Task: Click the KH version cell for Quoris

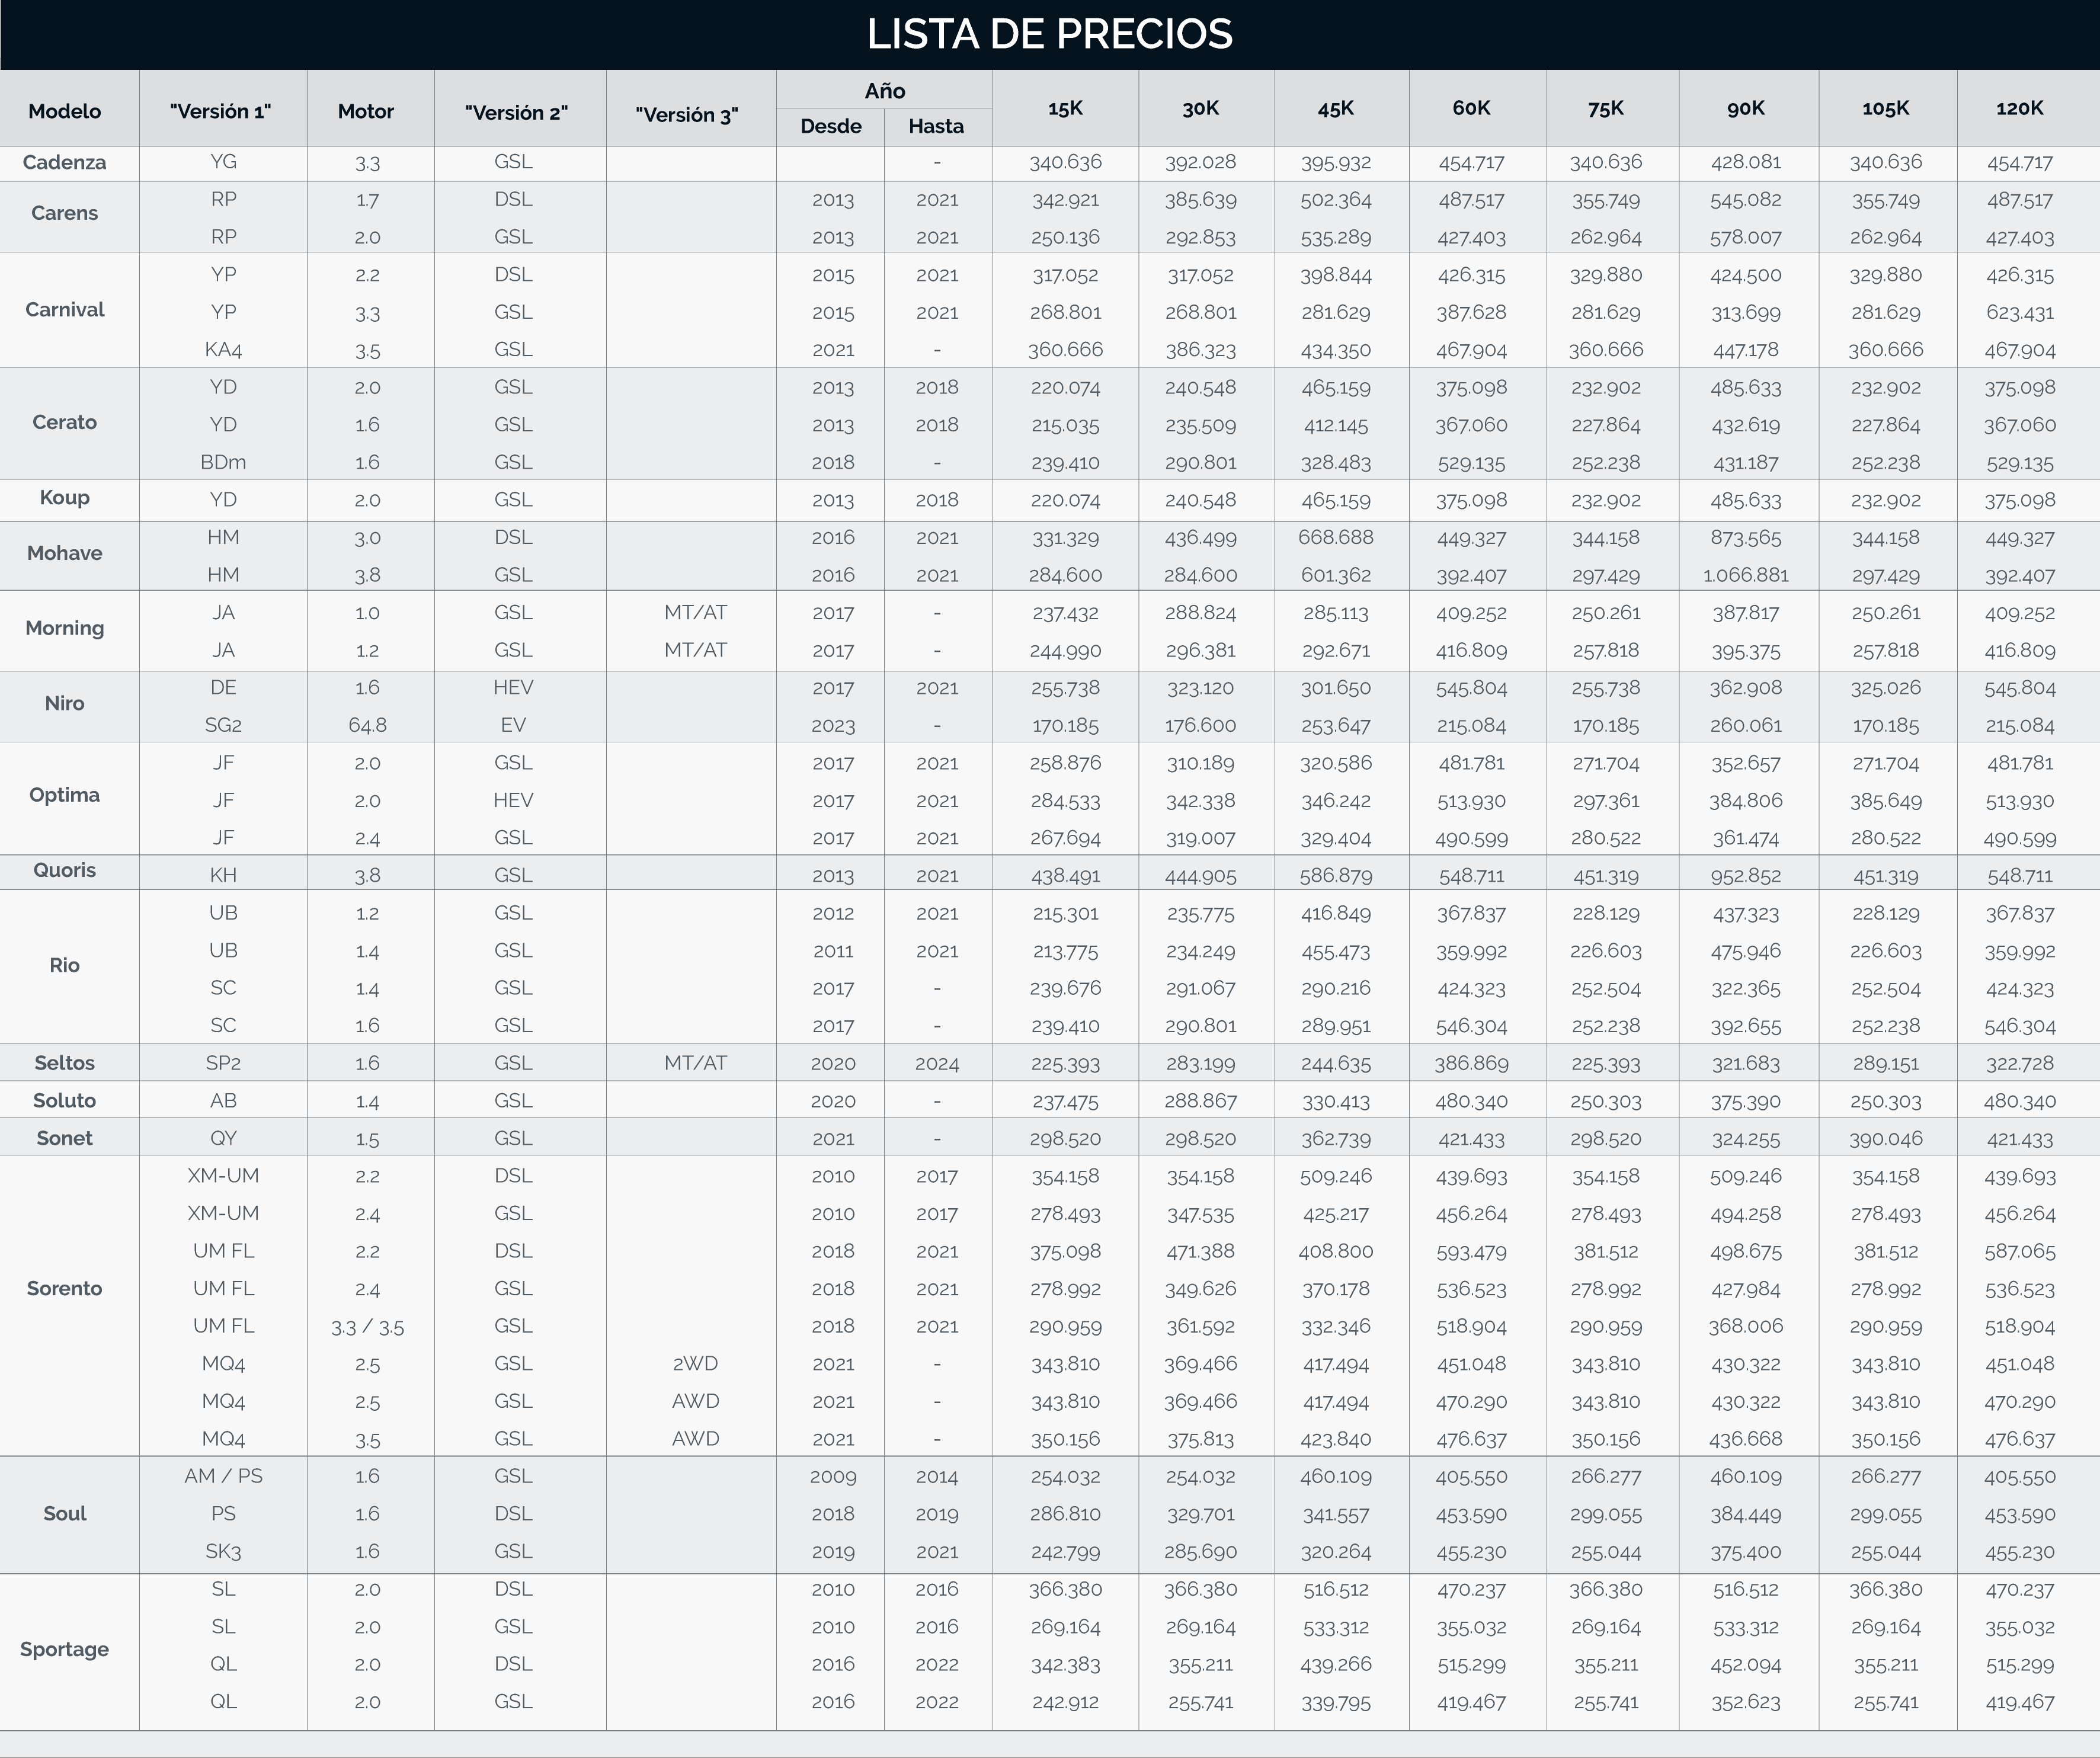Action: click(223, 875)
